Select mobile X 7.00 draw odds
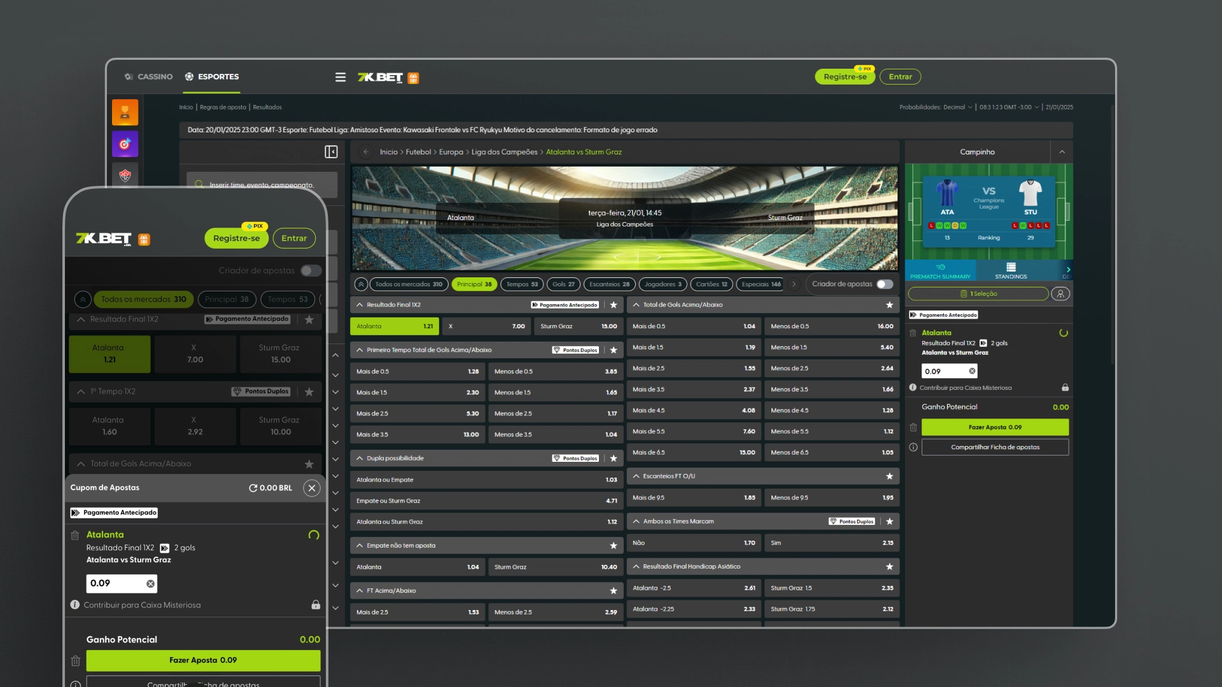The height and width of the screenshot is (687, 1222). pyautogui.click(x=195, y=354)
